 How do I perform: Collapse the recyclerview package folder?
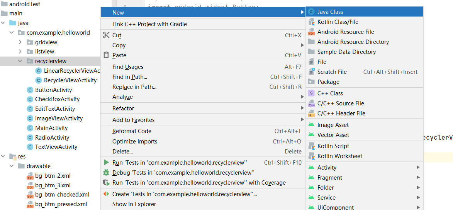(20, 61)
